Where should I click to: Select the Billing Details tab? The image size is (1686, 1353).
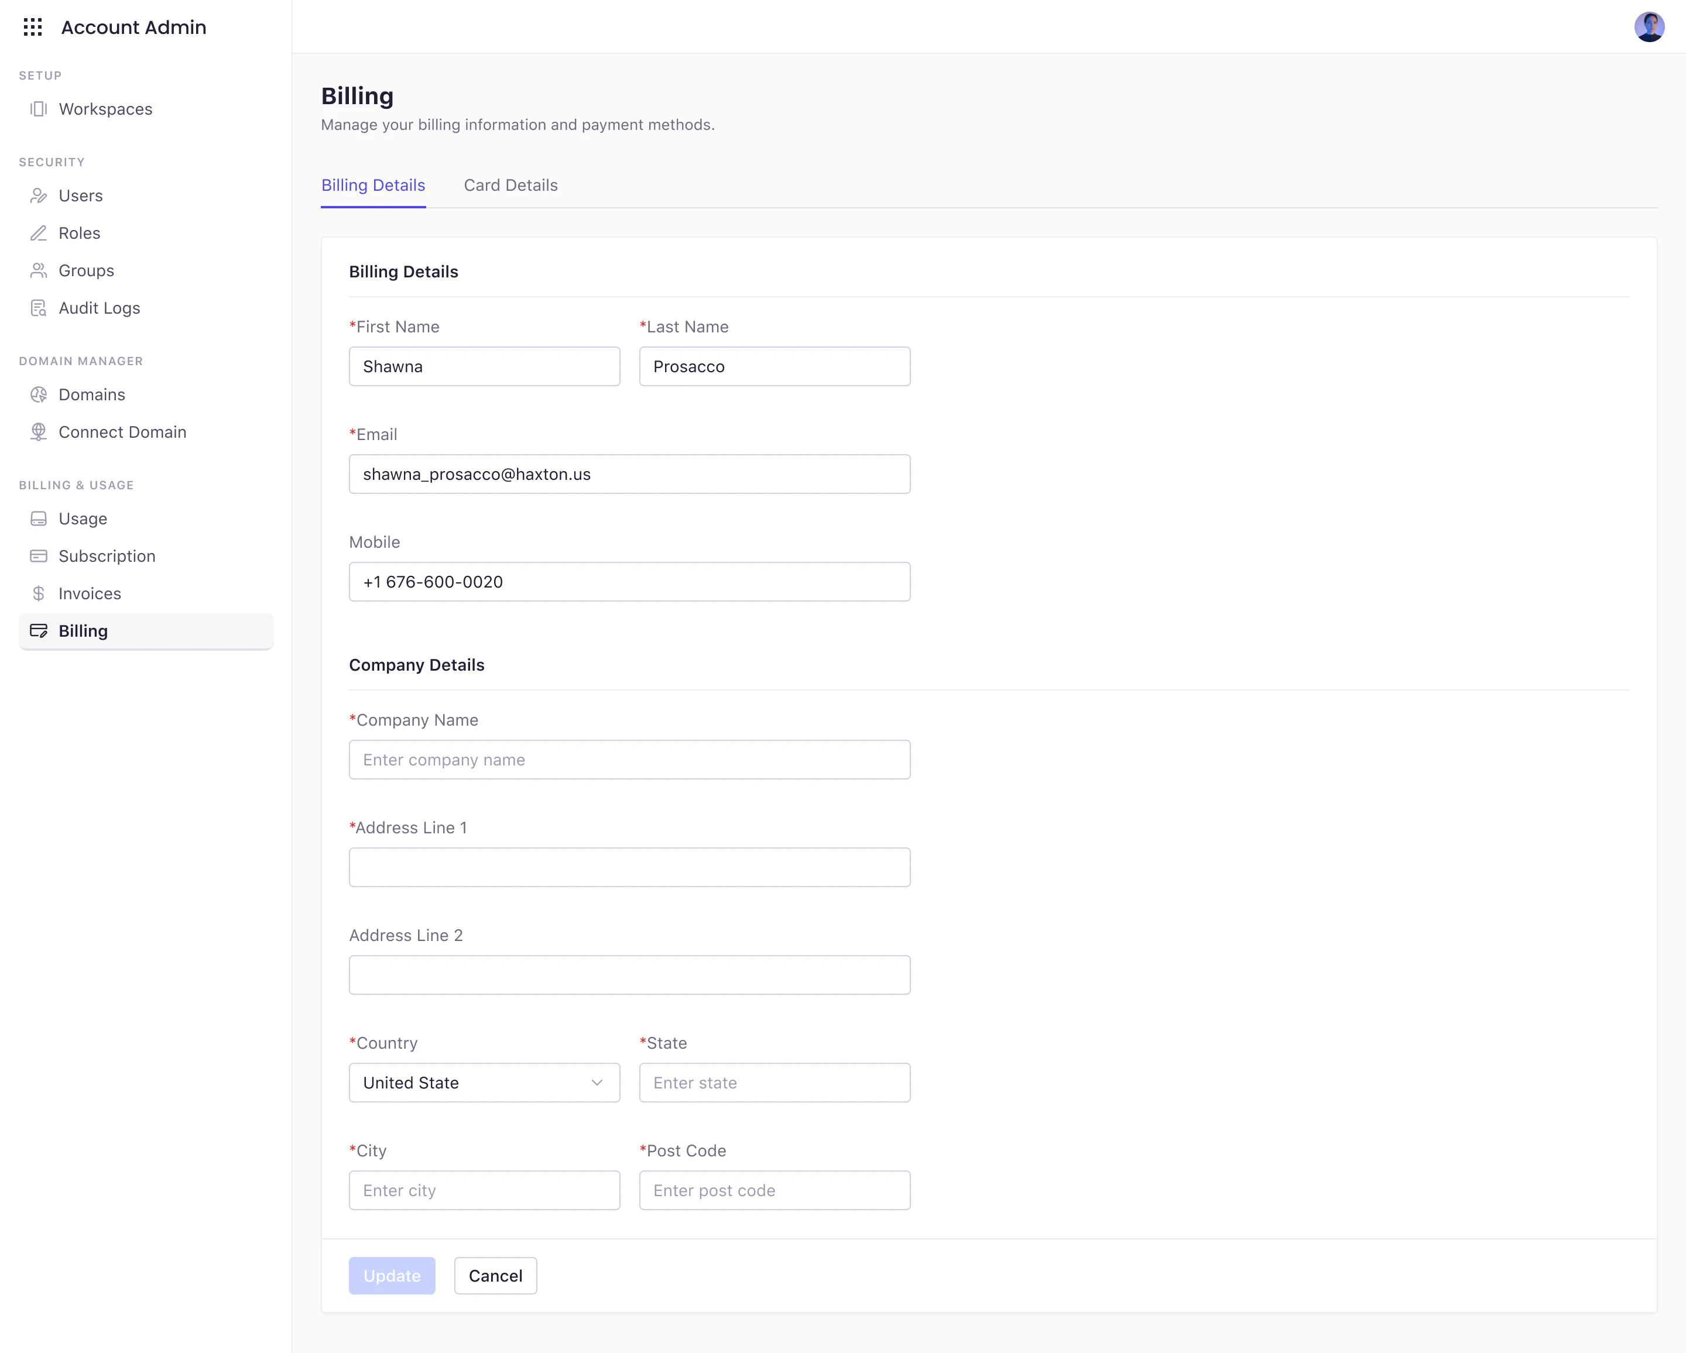coord(373,186)
